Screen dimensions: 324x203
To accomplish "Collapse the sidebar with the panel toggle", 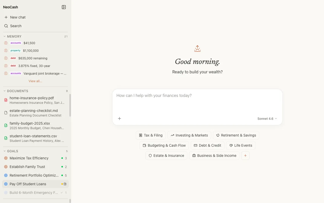I will 64,7.
